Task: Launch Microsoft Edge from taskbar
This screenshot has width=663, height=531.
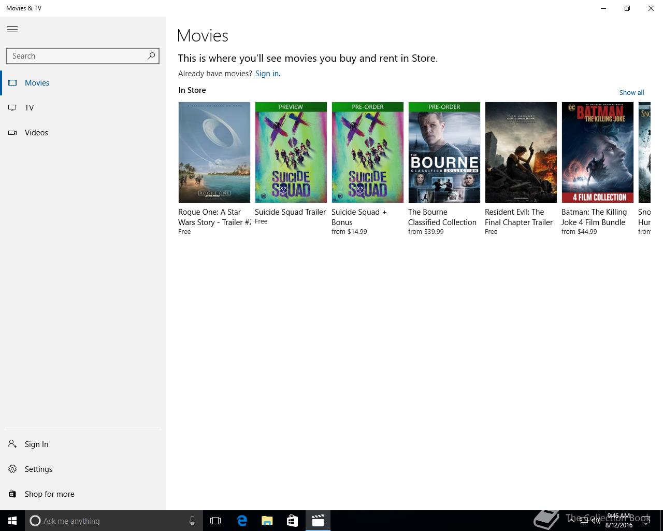Action: click(242, 521)
